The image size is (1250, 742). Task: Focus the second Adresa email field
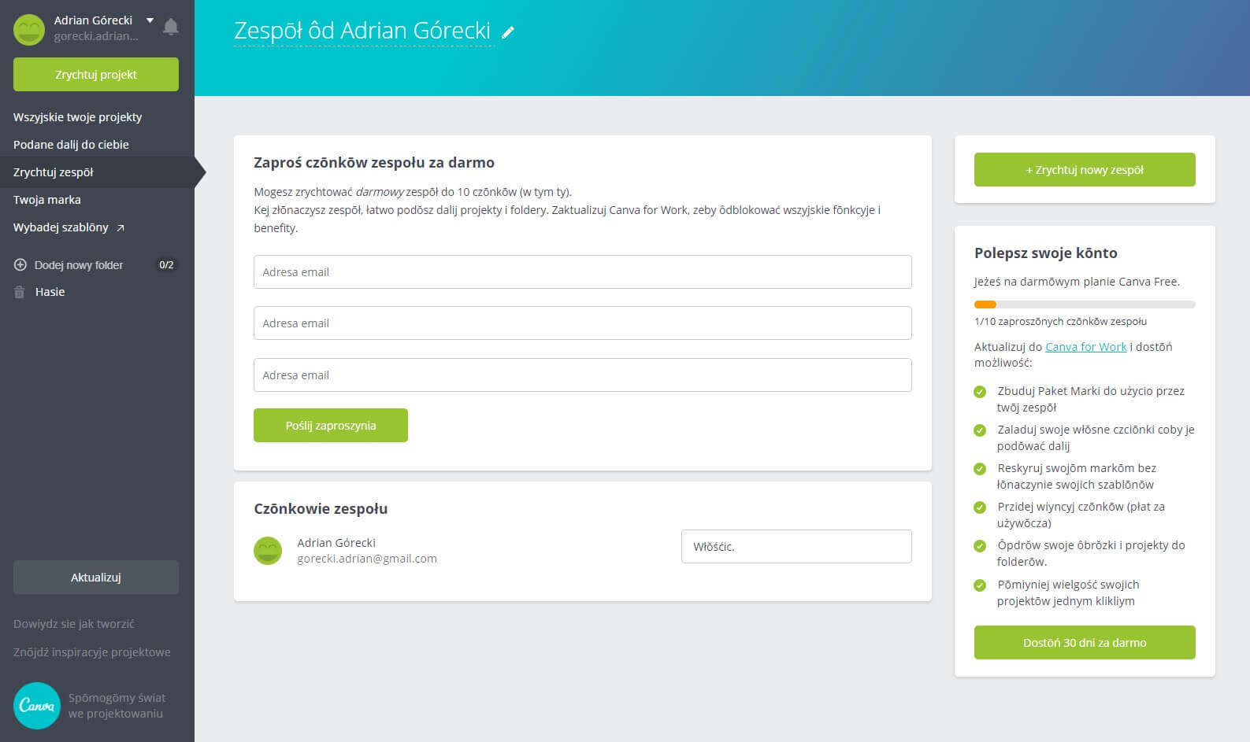(x=583, y=323)
